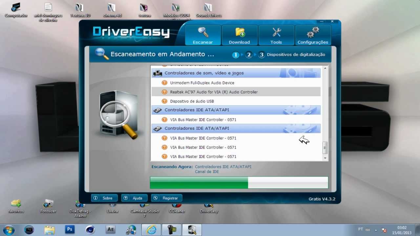Click the PT language indicator in the tray
The image size is (420, 236).
tap(361, 230)
